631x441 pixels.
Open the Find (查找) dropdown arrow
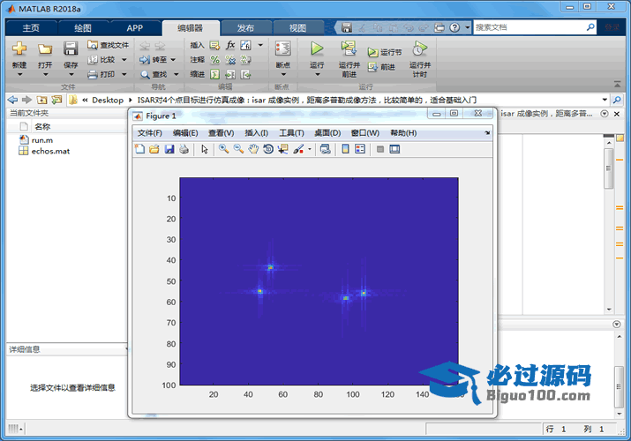pyautogui.click(x=176, y=74)
